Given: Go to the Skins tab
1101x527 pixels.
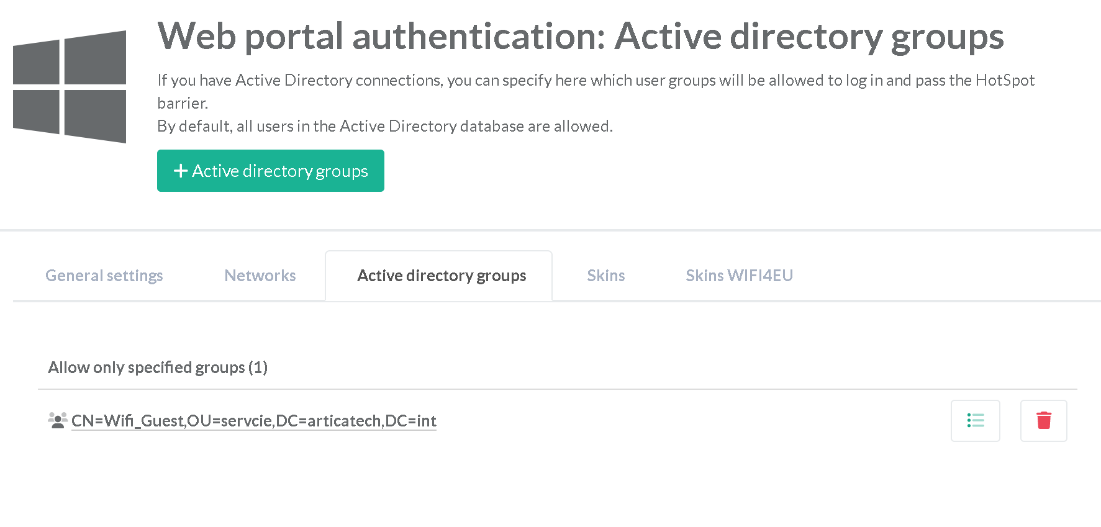Looking at the screenshot, I should [606, 276].
